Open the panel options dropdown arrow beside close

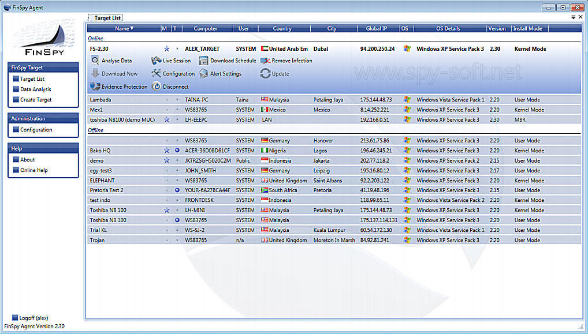[573, 17]
